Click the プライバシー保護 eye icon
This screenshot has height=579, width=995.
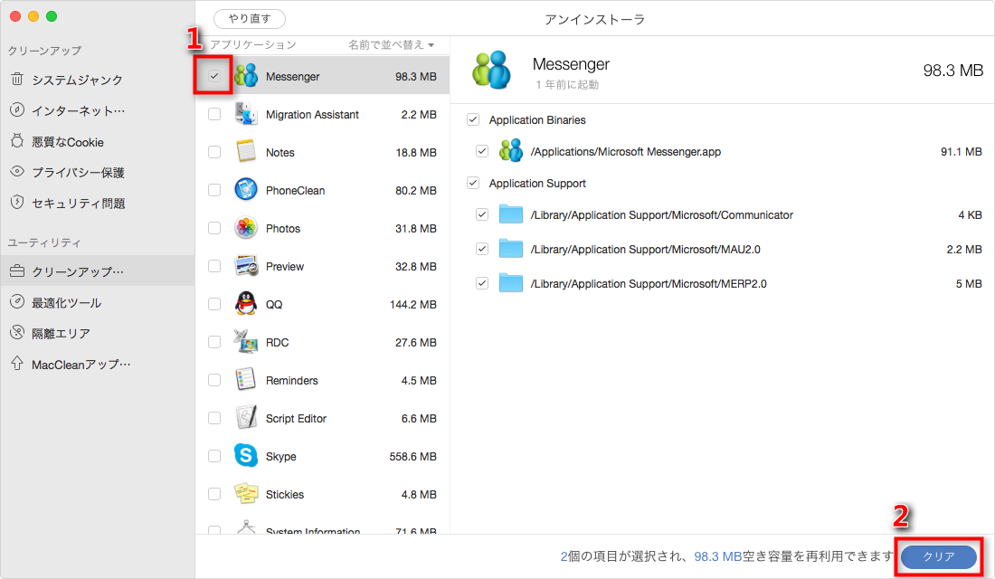(17, 171)
